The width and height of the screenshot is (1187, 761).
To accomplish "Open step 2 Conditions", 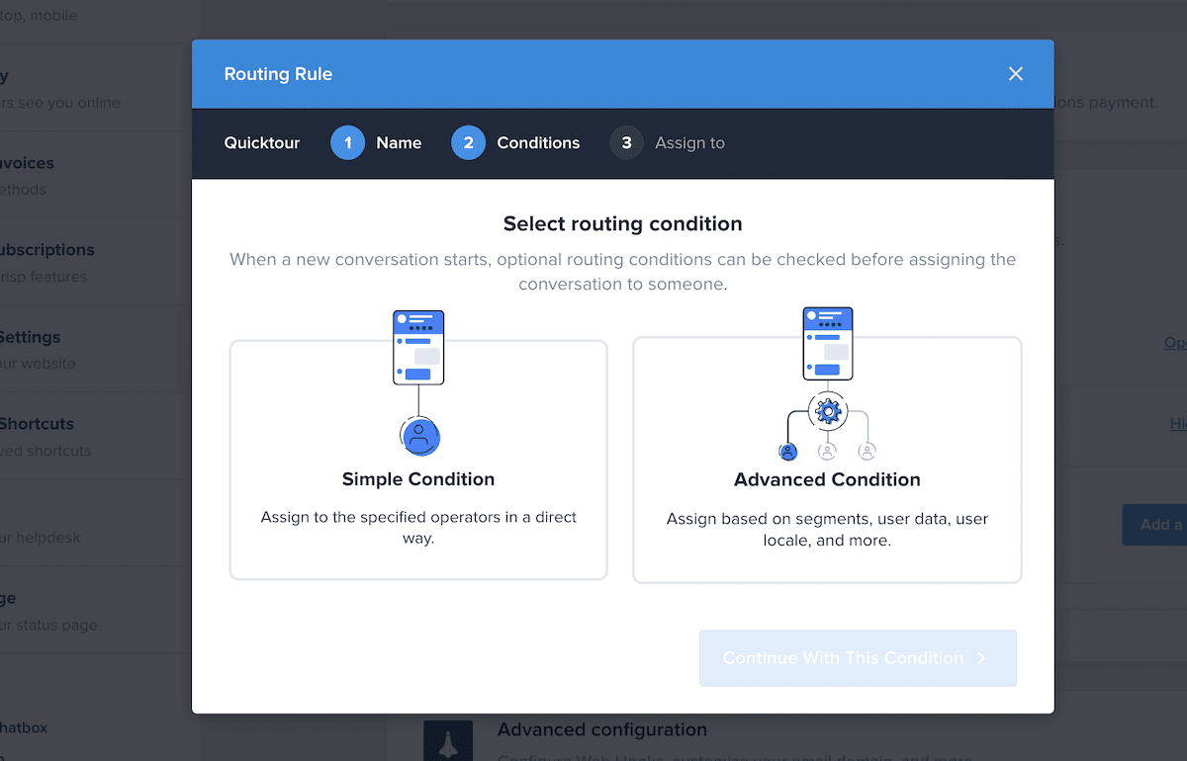I will [x=515, y=143].
